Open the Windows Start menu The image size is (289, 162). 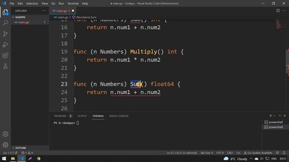4,158
